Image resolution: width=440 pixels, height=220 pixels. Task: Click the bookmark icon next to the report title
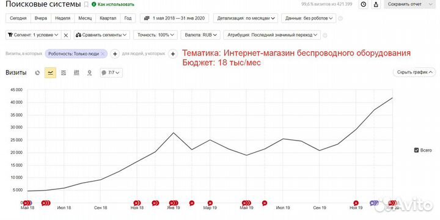(x=86, y=4)
